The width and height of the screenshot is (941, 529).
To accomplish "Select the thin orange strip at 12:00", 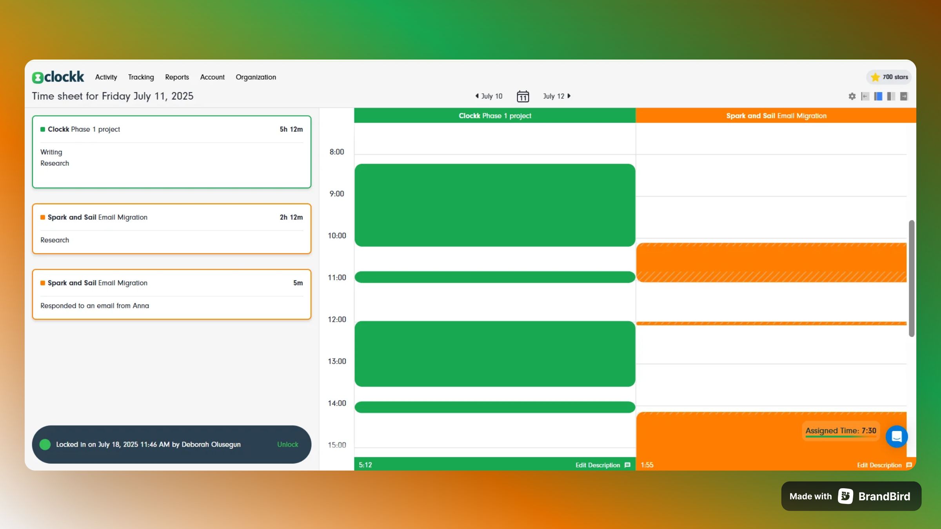I will point(771,323).
